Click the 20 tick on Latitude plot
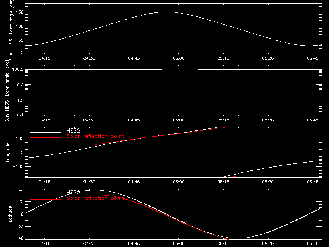 tap(21, 202)
